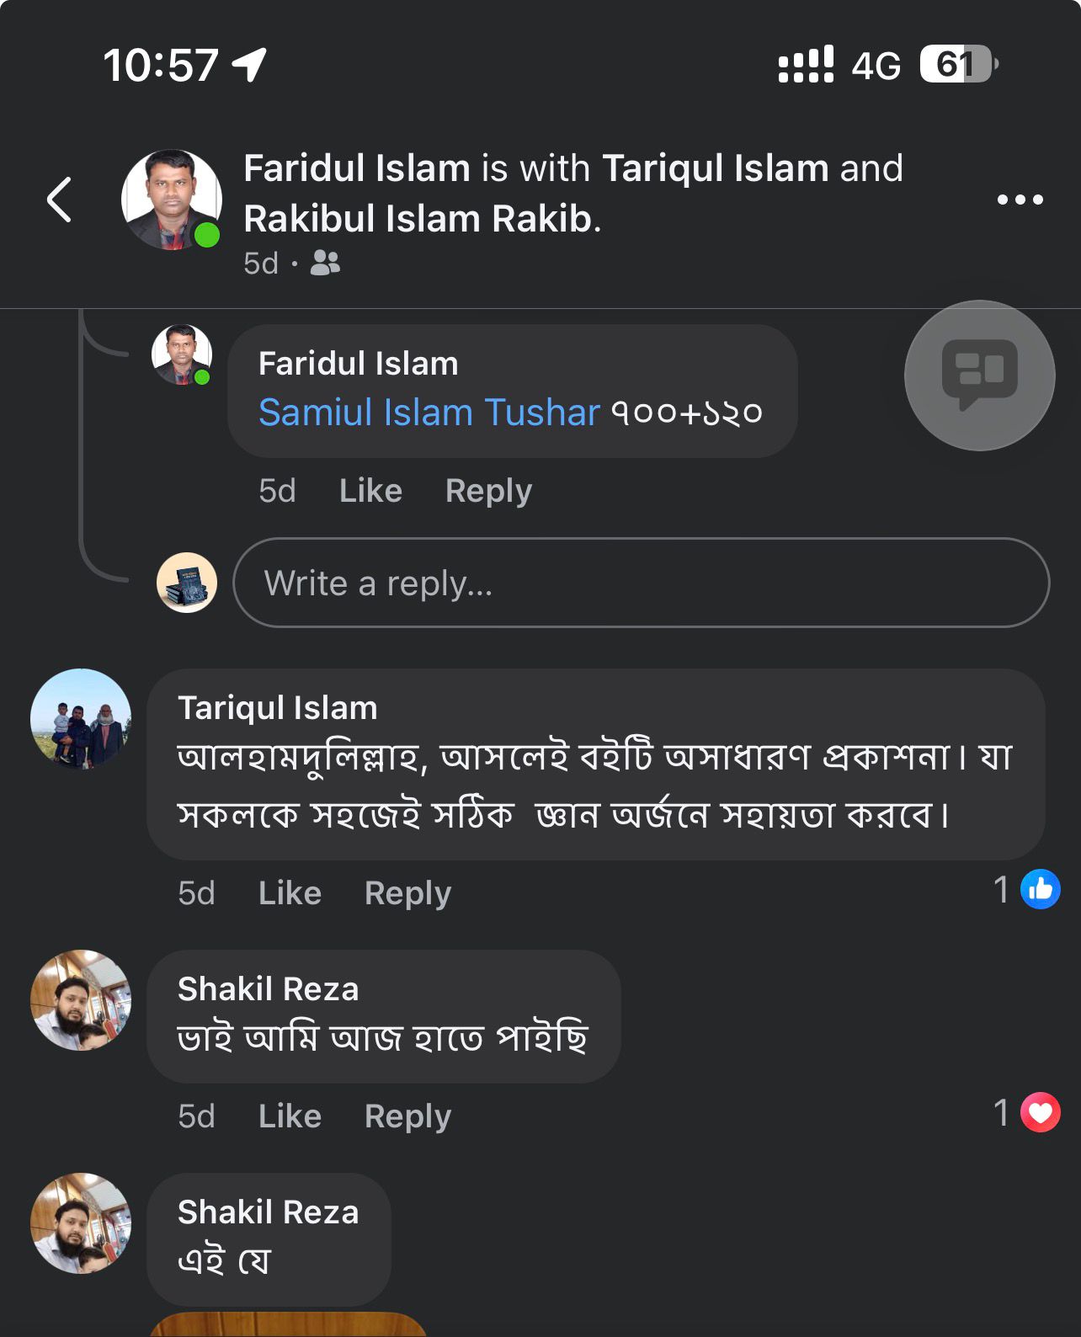The width and height of the screenshot is (1081, 1337).
Task: Open the Samiul Islam Tushar mention link
Action: coord(429,413)
